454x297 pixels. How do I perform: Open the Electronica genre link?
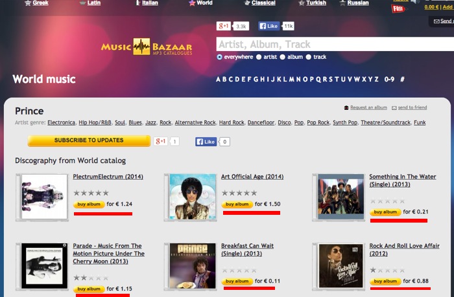pyautogui.click(x=62, y=122)
